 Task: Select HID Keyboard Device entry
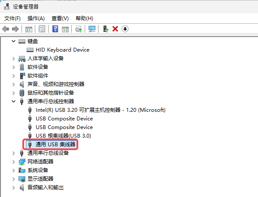[x=62, y=50]
